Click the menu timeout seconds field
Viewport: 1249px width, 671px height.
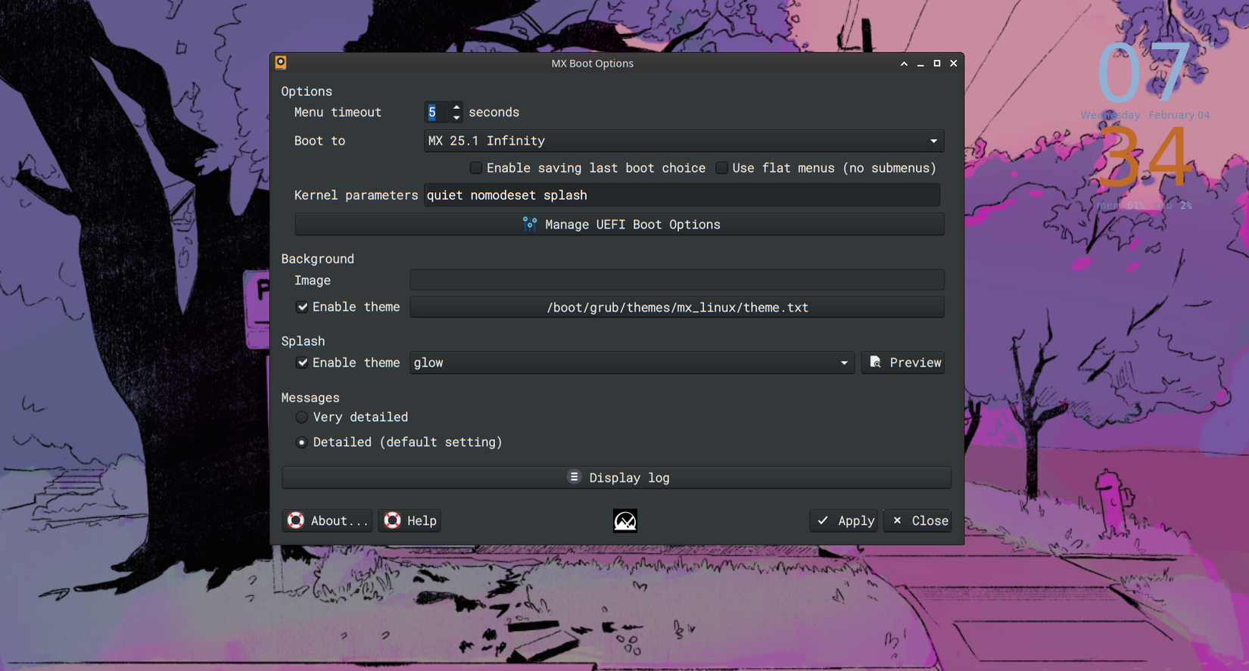438,112
